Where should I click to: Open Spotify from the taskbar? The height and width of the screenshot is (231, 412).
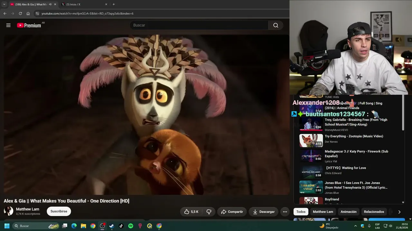[x=131, y=226]
